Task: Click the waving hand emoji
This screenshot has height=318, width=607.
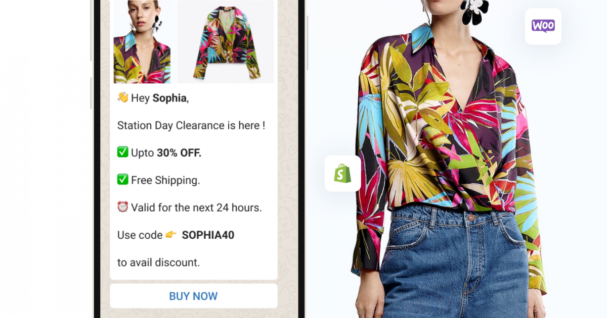Action: point(123,97)
